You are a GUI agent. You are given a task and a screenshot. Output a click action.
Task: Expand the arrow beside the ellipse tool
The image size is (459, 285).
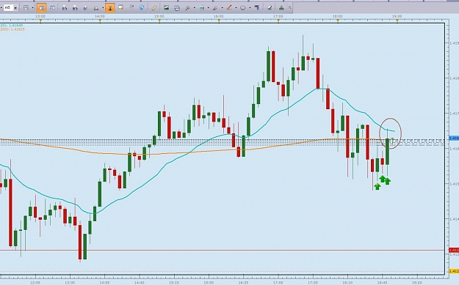point(250,8)
